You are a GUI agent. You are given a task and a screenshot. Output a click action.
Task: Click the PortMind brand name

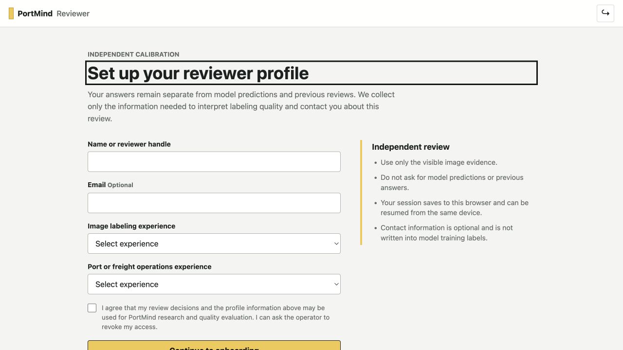35,14
